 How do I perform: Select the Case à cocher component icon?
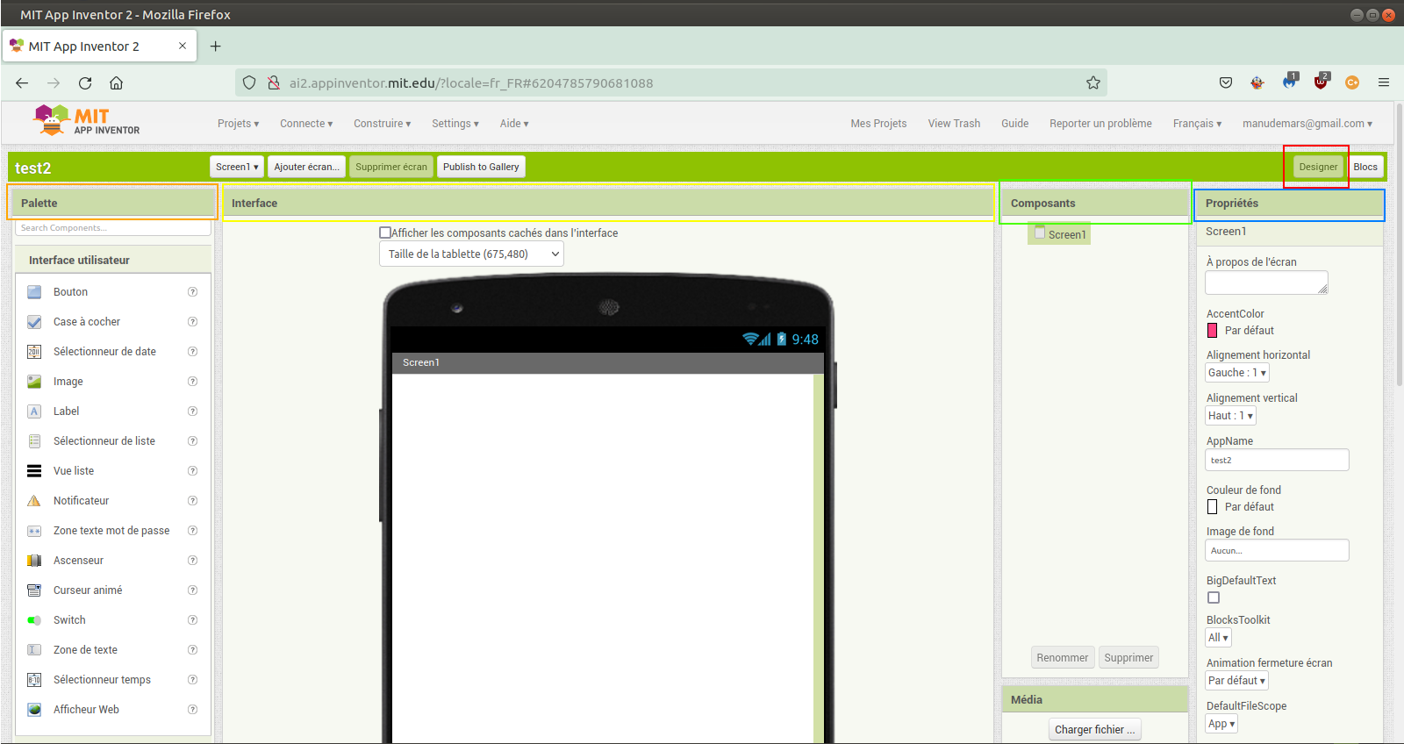coord(34,322)
